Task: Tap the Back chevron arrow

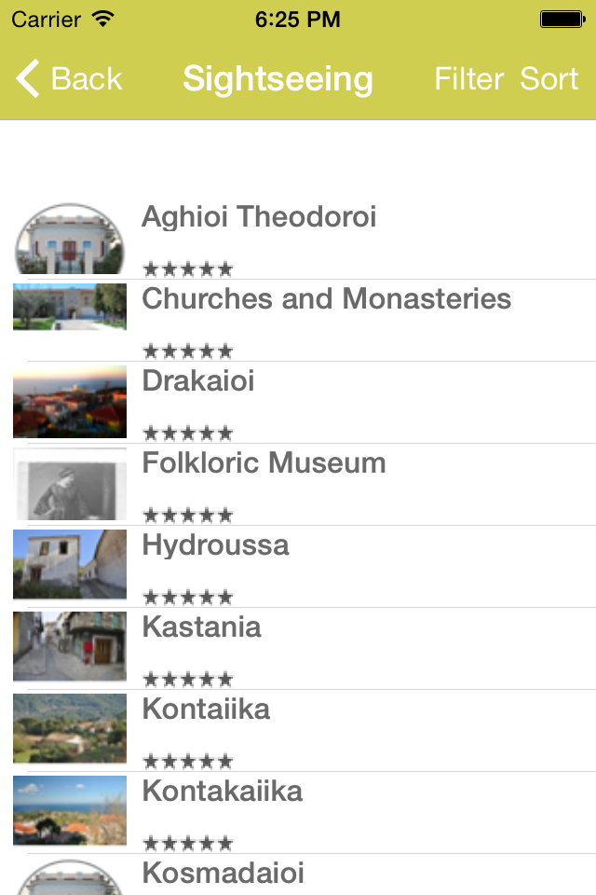Action: pyautogui.click(x=28, y=79)
